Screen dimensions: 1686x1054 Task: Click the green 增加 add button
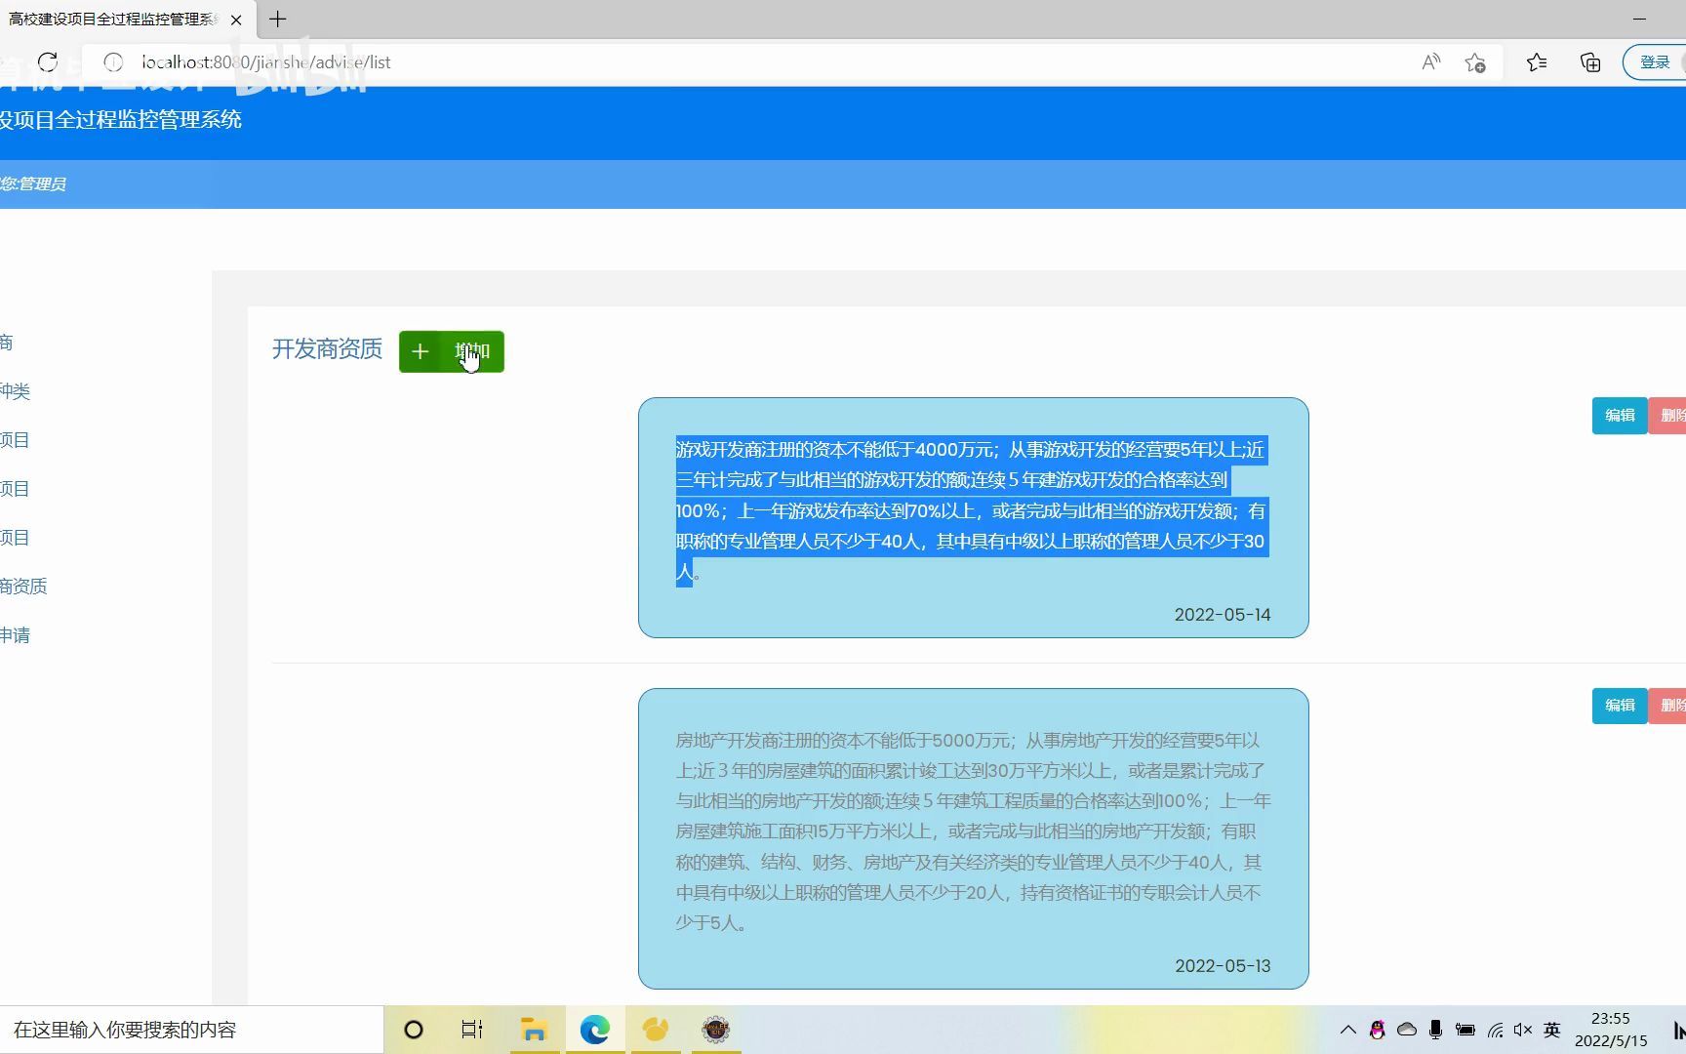pos(452,351)
